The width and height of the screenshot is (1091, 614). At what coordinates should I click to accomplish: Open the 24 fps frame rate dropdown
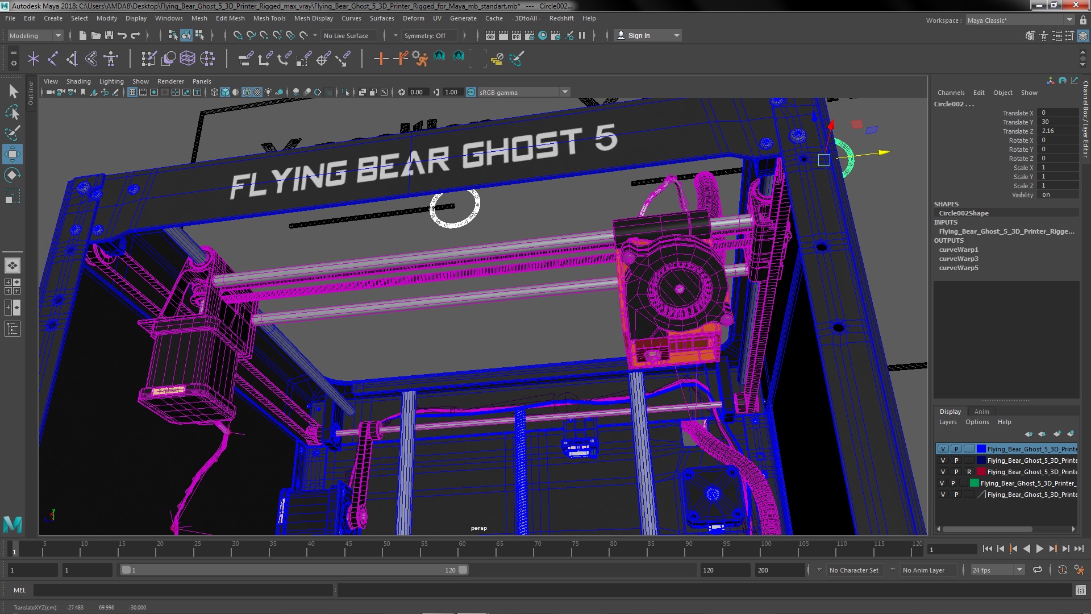coord(997,570)
